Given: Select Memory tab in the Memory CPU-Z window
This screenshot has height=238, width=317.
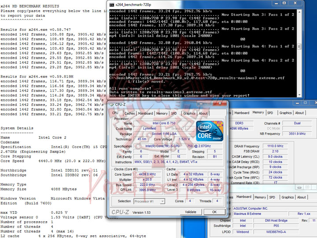Looking at the screenshot, I should click(x=258, y=112).
